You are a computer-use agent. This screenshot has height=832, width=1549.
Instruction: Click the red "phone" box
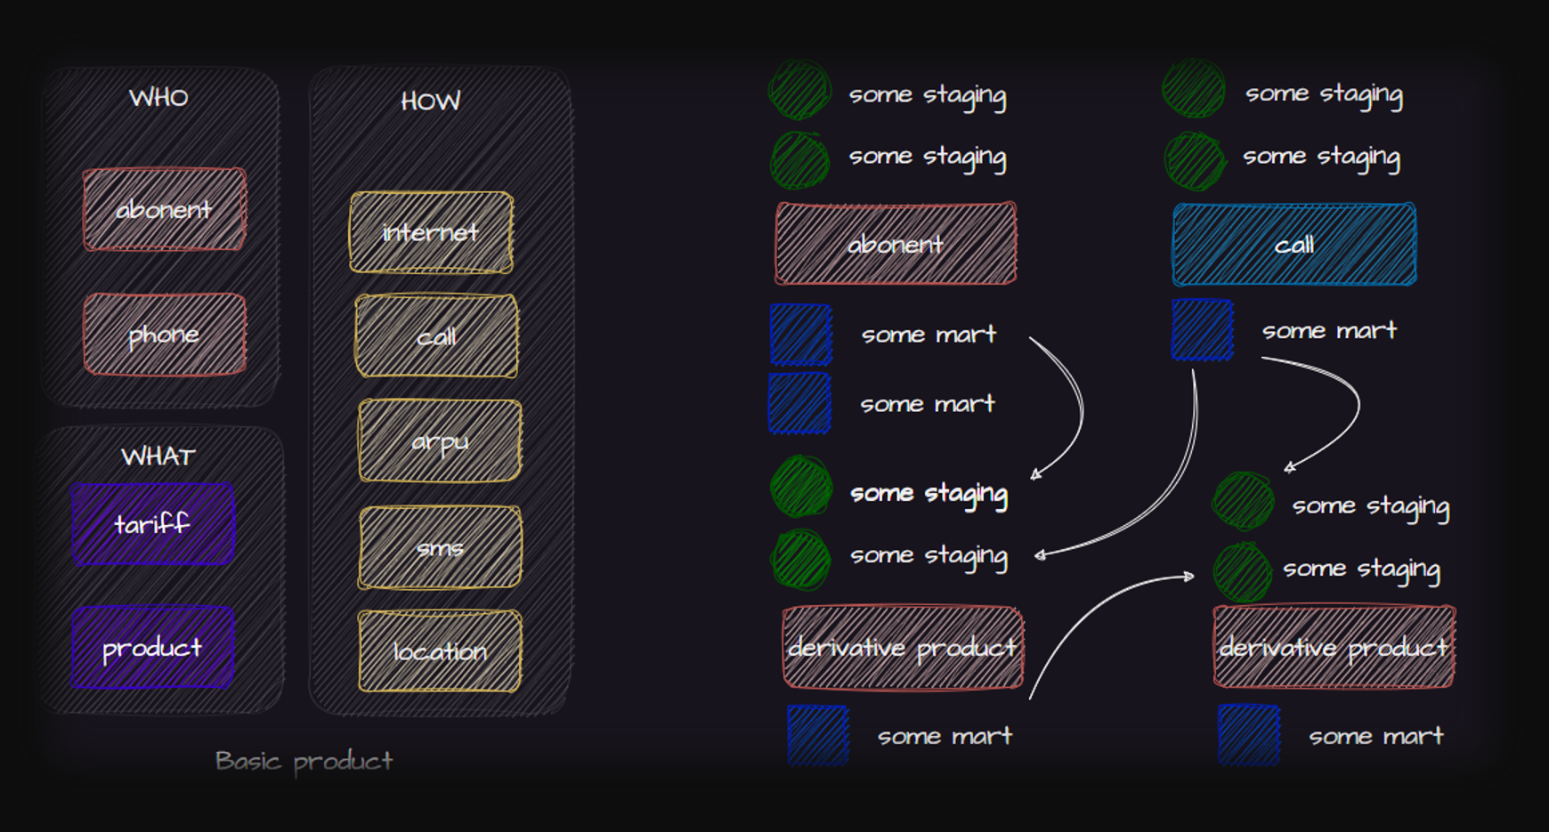(x=165, y=335)
